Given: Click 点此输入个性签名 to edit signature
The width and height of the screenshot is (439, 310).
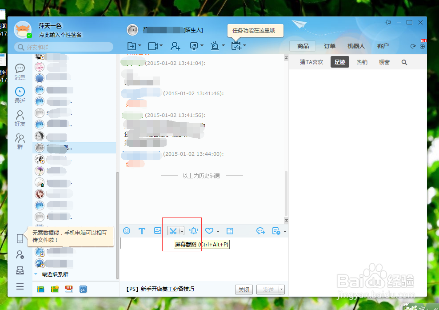Looking at the screenshot, I should 60,35.
